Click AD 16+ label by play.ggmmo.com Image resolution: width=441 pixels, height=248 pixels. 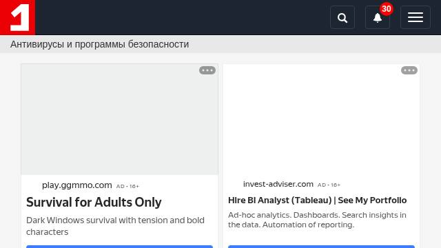pyautogui.click(x=127, y=186)
